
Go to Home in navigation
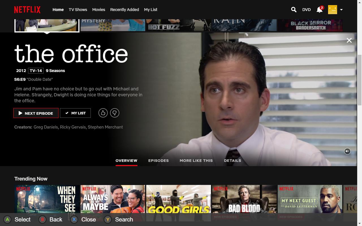tap(58, 10)
